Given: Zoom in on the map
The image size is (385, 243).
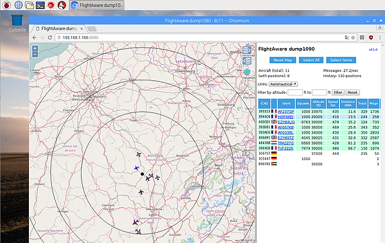Looking at the screenshot, I should tap(35, 48).
